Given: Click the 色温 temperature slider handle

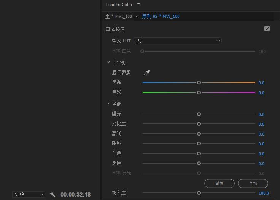Looking at the screenshot, I should point(199,83).
